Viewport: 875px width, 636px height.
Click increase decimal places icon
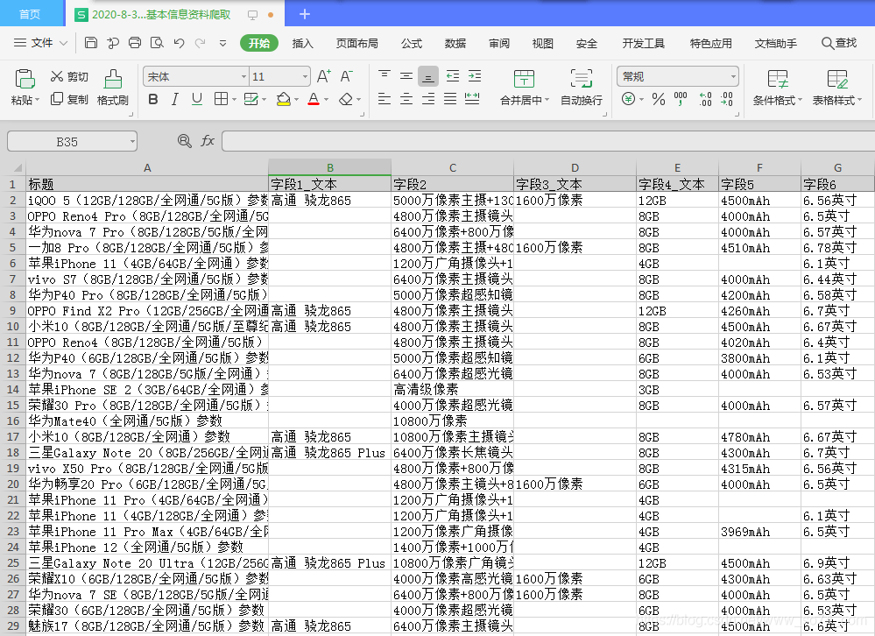point(705,99)
